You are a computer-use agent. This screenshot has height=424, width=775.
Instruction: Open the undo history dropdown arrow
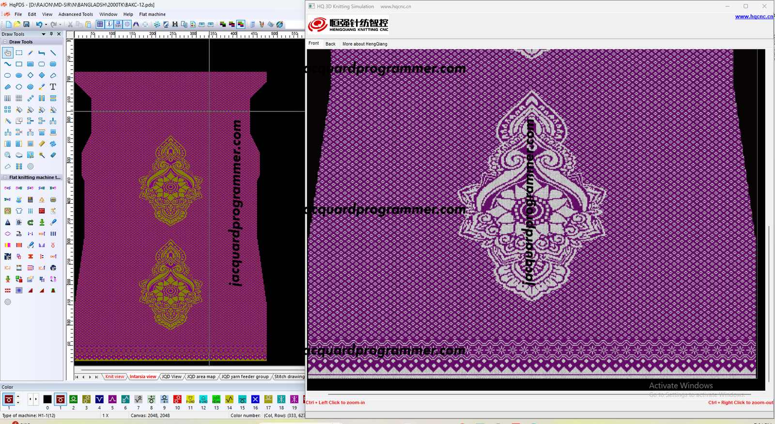(x=46, y=25)
